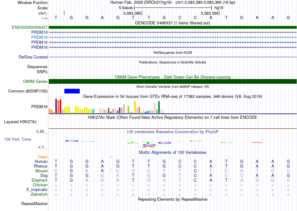Click the Rhesus species label
Screen dimensions: 297x211
pos(41,166)
